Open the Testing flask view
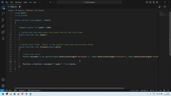The height and width of the screenshot is (96, 171). pos(3,38)
